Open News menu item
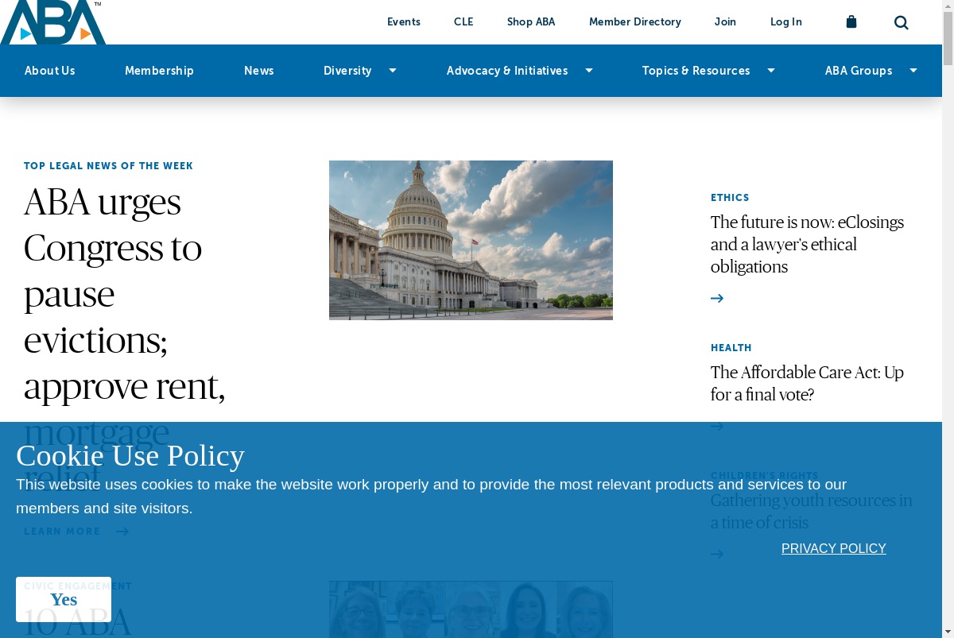 (259, 71)
